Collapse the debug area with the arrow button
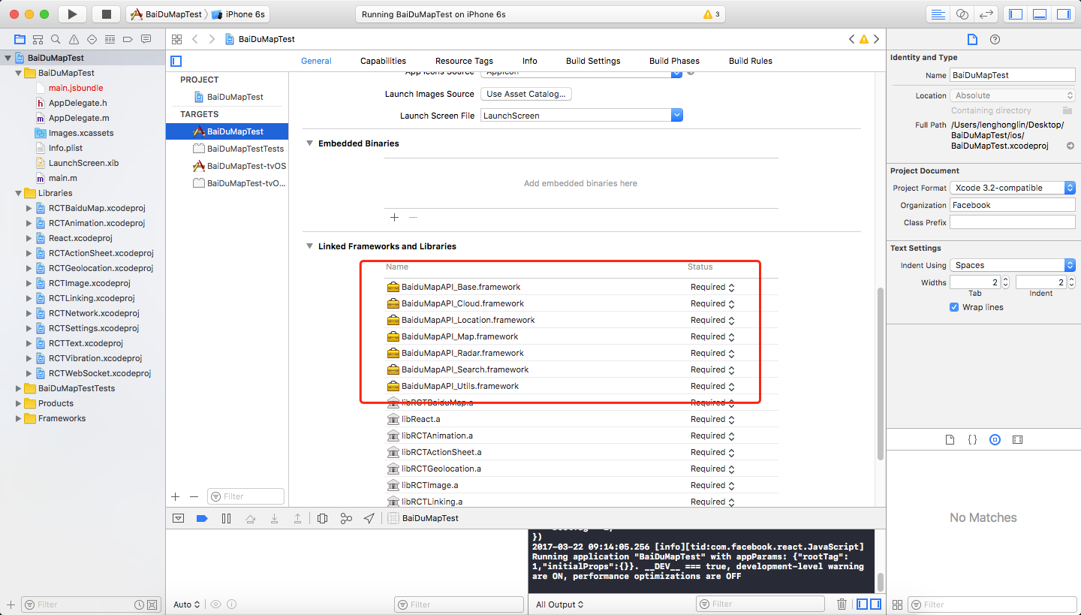Screen dimensions: 1081x615 click(178, 518)
